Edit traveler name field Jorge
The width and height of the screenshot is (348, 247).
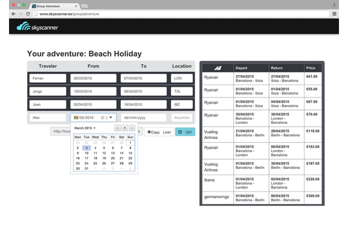48,91
